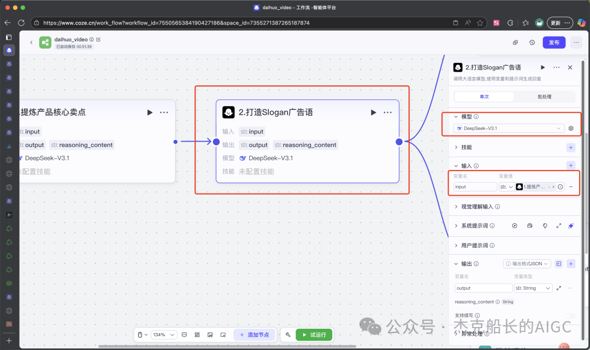Open more options on the 提炼产品核心卖点 node
Screen dimensions: 590x350
(164, 112)
